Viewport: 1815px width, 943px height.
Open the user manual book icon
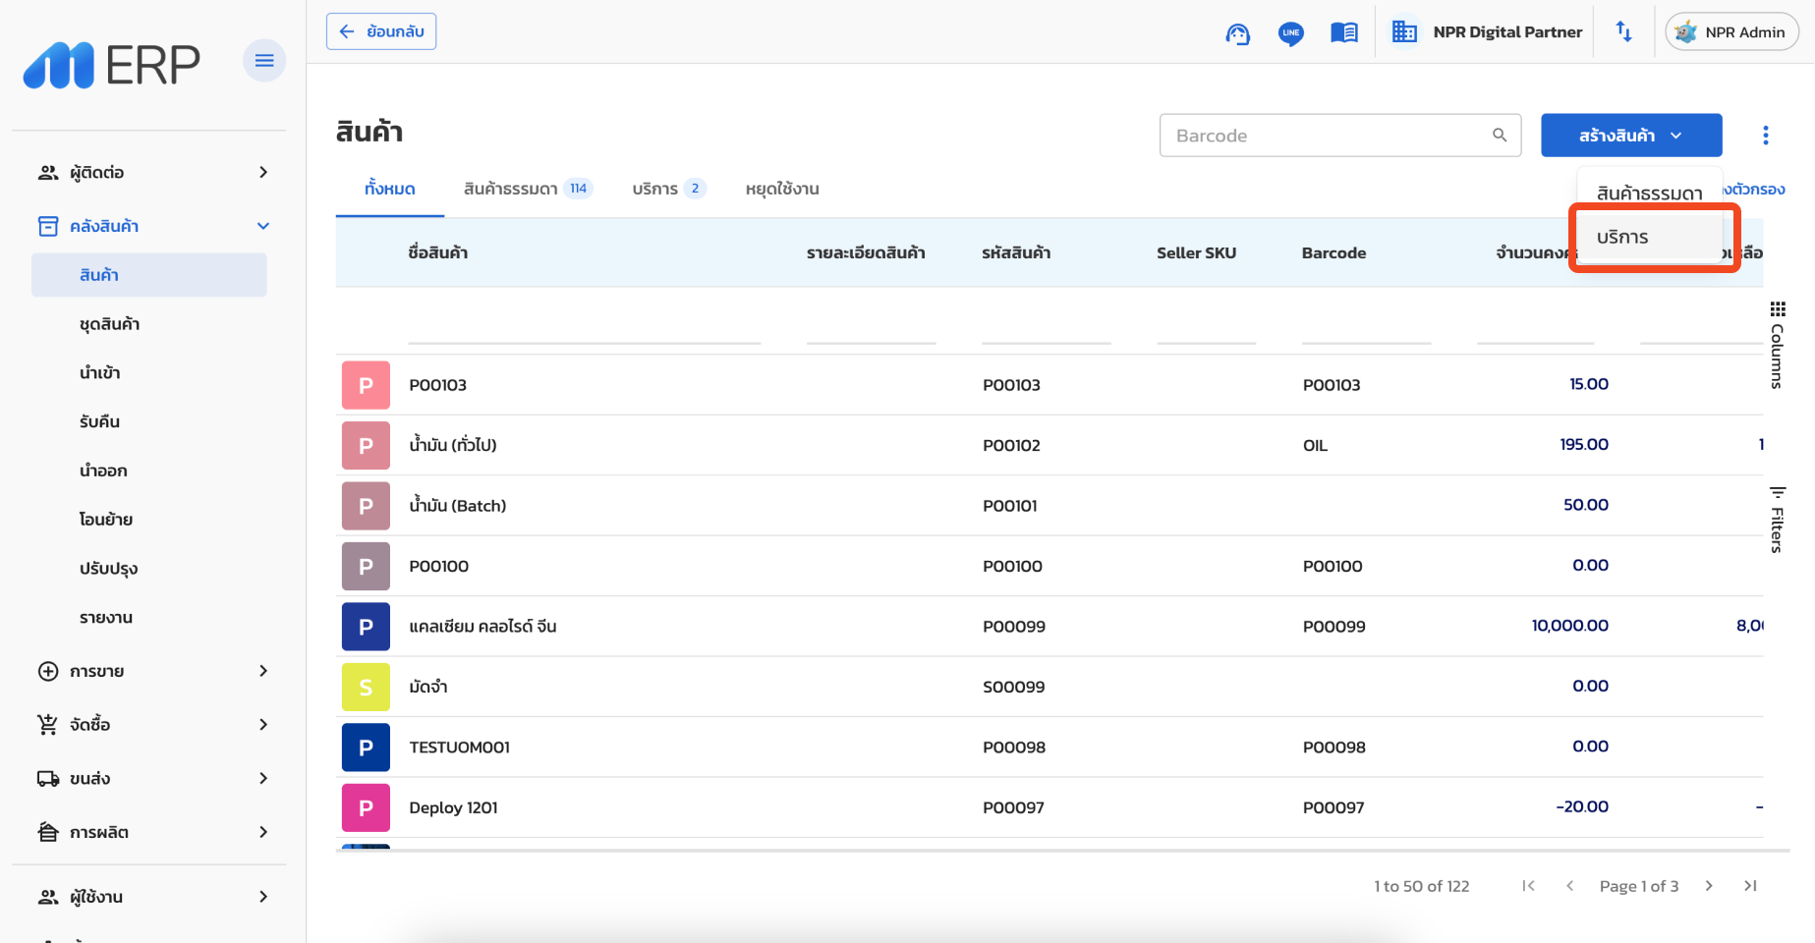(1343, 33)
